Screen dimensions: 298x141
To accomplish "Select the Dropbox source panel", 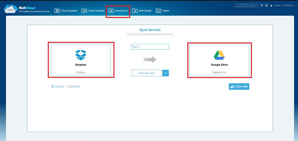I will pos(81,60).
